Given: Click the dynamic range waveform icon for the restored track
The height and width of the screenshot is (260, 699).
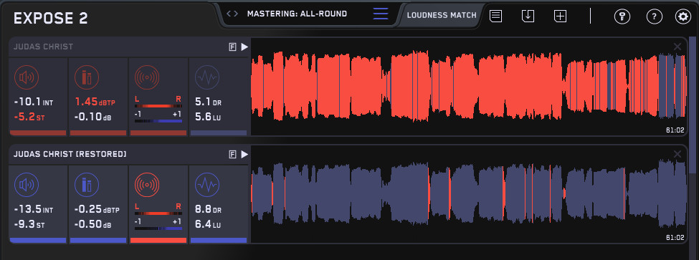Looking at the screenshot, I should pos(207,185).
